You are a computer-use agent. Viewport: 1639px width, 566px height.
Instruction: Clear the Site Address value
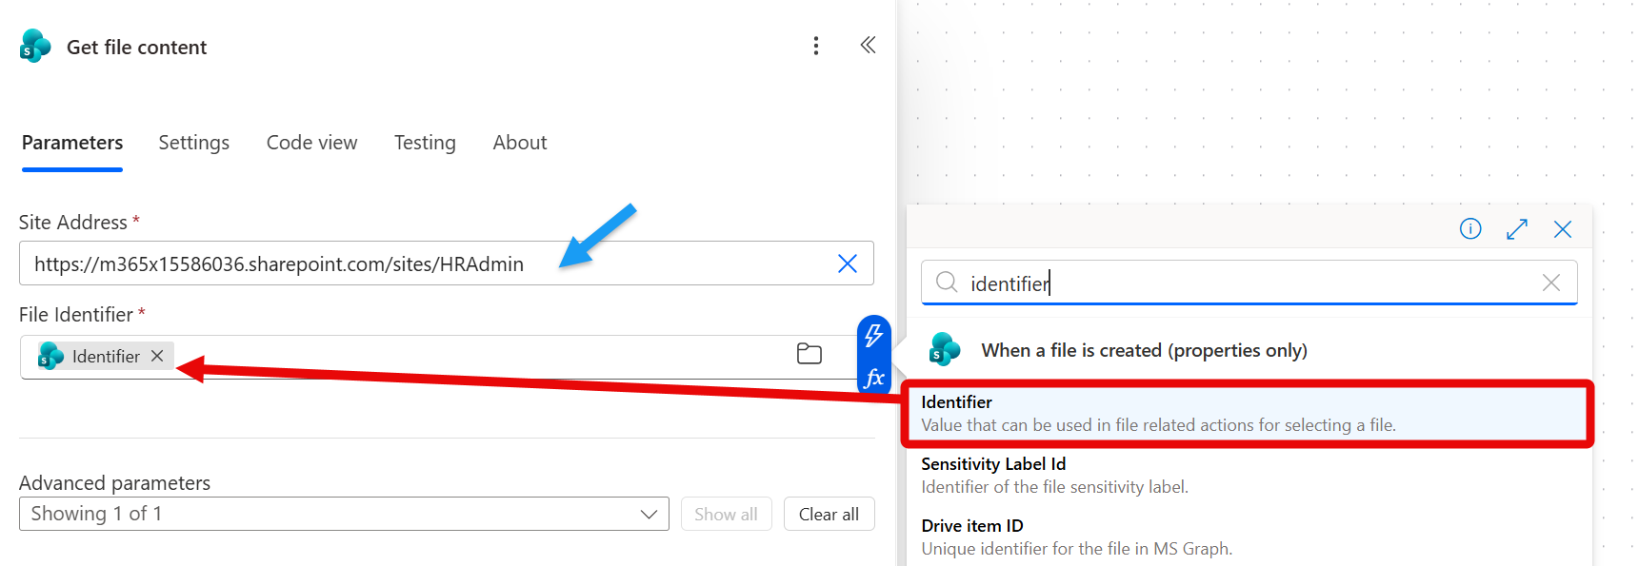(847, 263)
